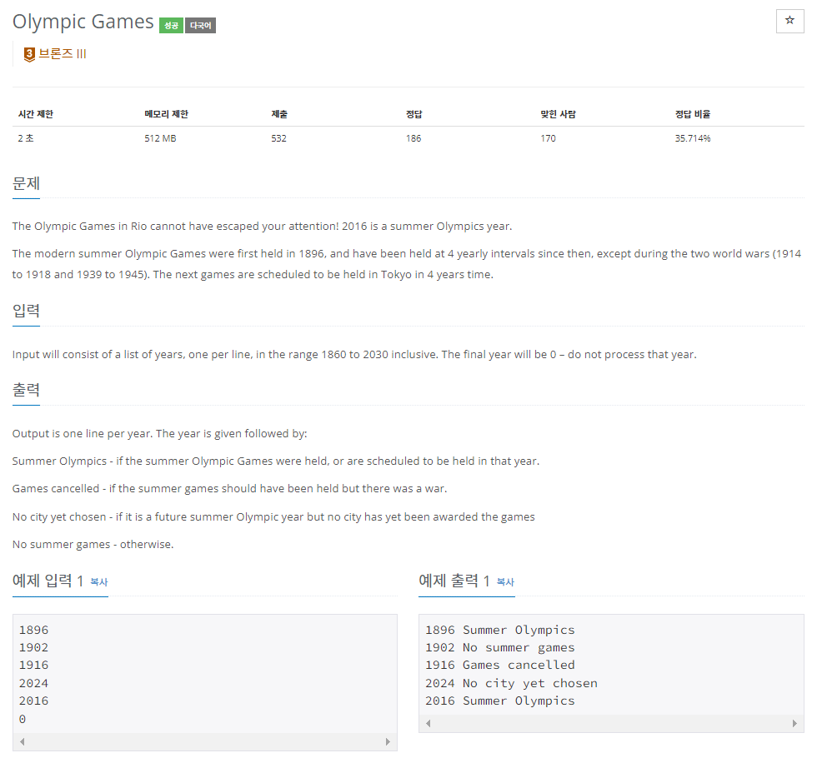
Task: Click output line 1916 Games cancelled
Action: pyautogui.click(x=500, y=665)
